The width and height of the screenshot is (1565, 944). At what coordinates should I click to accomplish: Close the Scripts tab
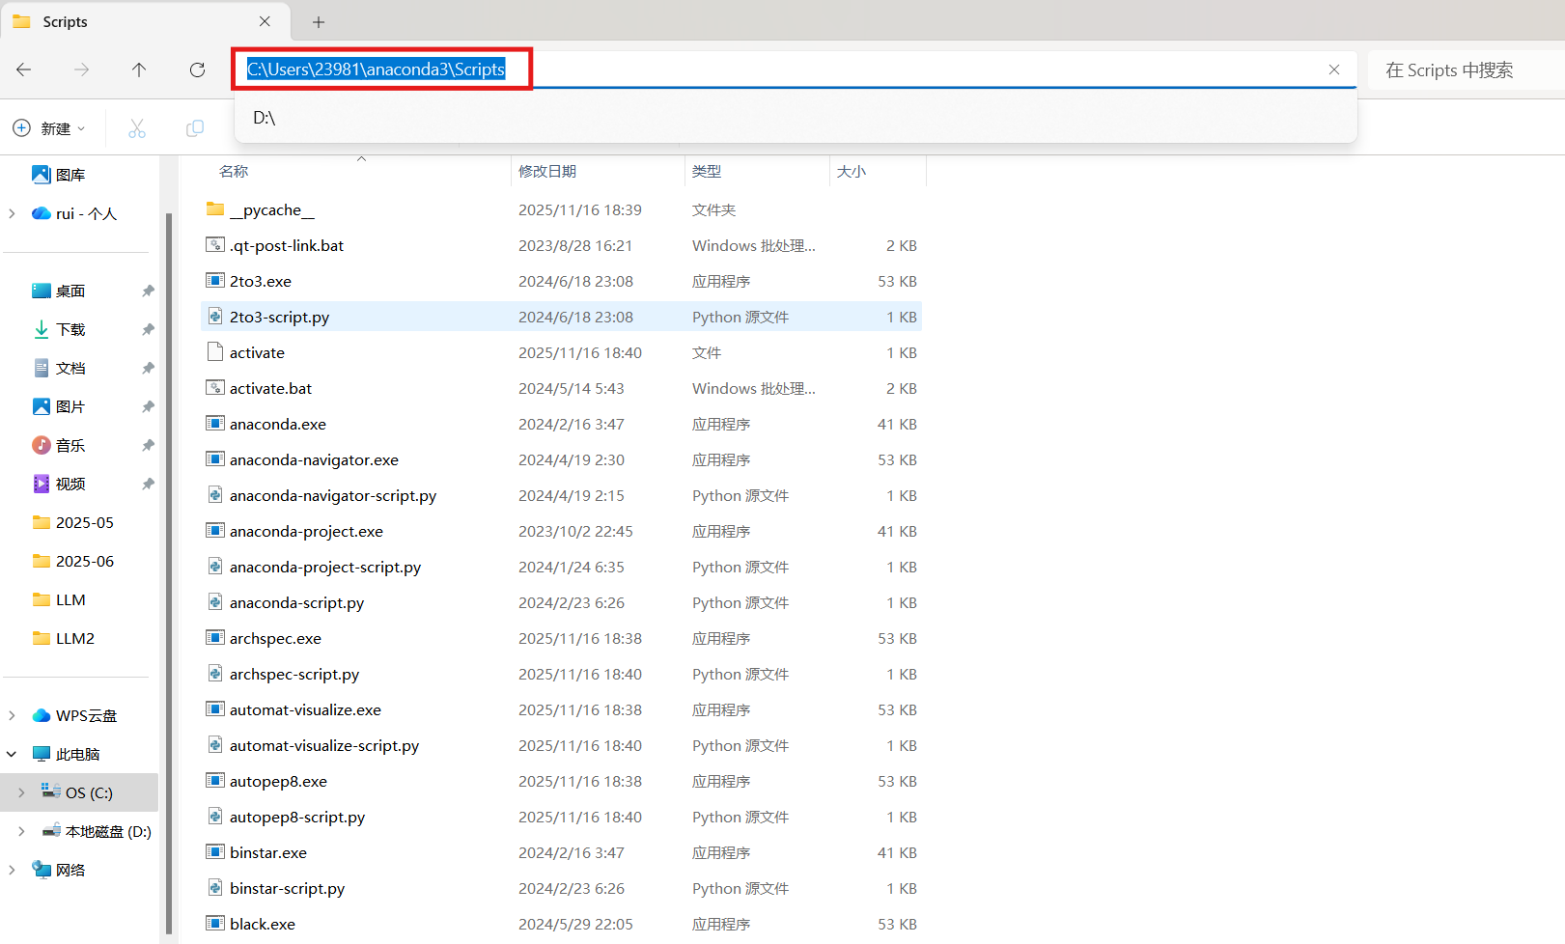tap(265, 21)
